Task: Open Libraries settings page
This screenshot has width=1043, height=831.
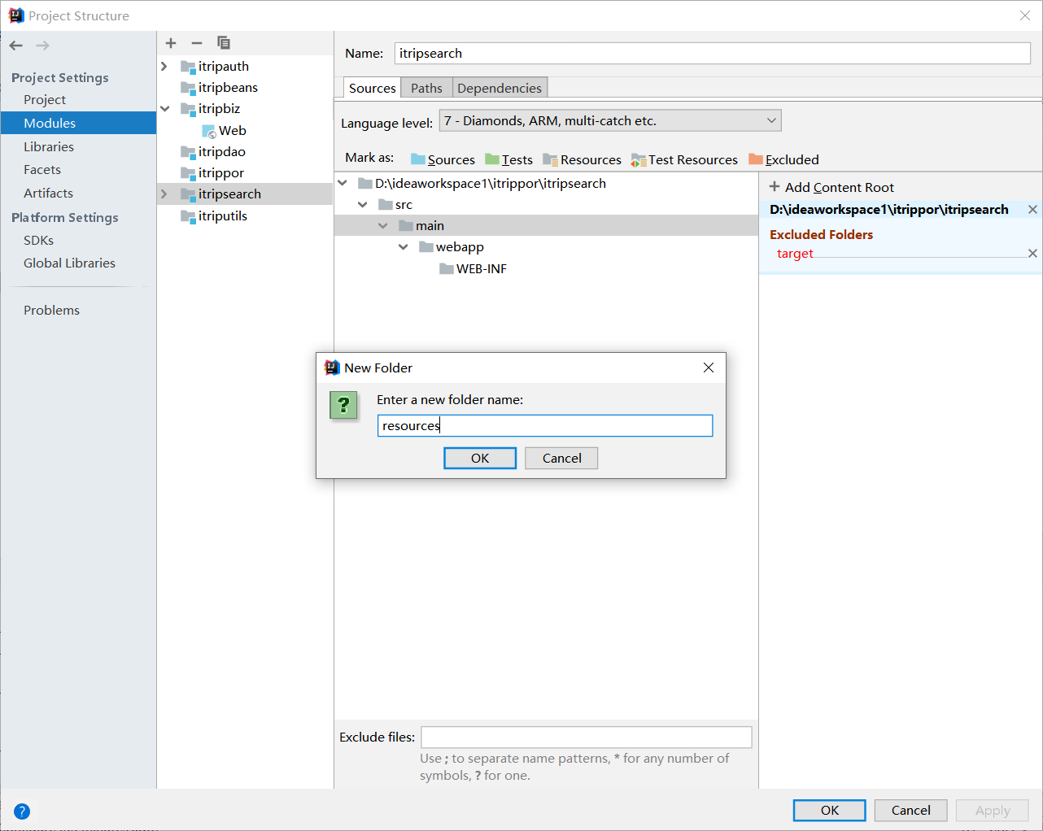Action: tap(49, 146)
